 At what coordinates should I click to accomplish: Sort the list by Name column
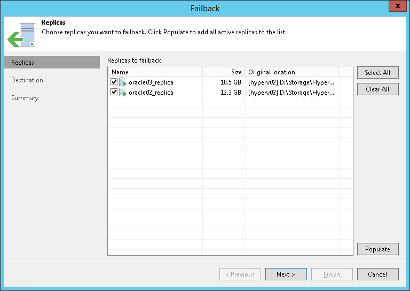click(155, 72)
